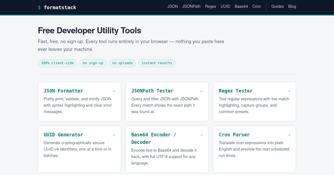Image resolution: width=334 pixels, height=175 pixels.
Task: Click the 'Fast, free, no sign-up' intro paragraph
Action: pyautogui.click(x=131, y=46)
